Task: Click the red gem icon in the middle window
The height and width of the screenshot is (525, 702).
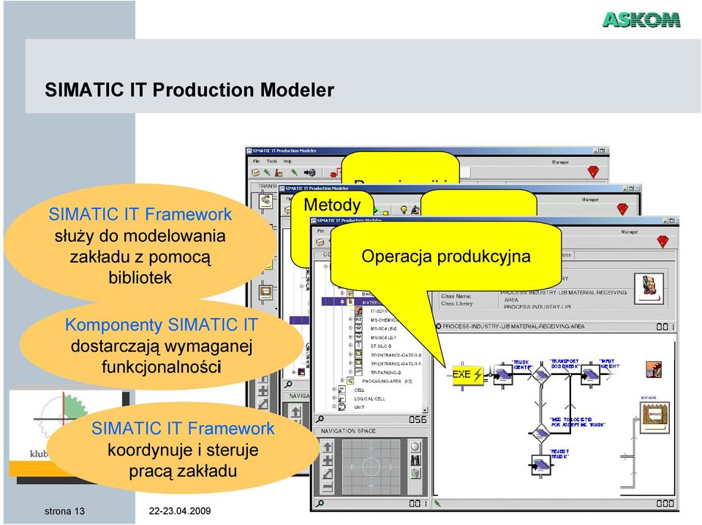Action: click(622, 208)
